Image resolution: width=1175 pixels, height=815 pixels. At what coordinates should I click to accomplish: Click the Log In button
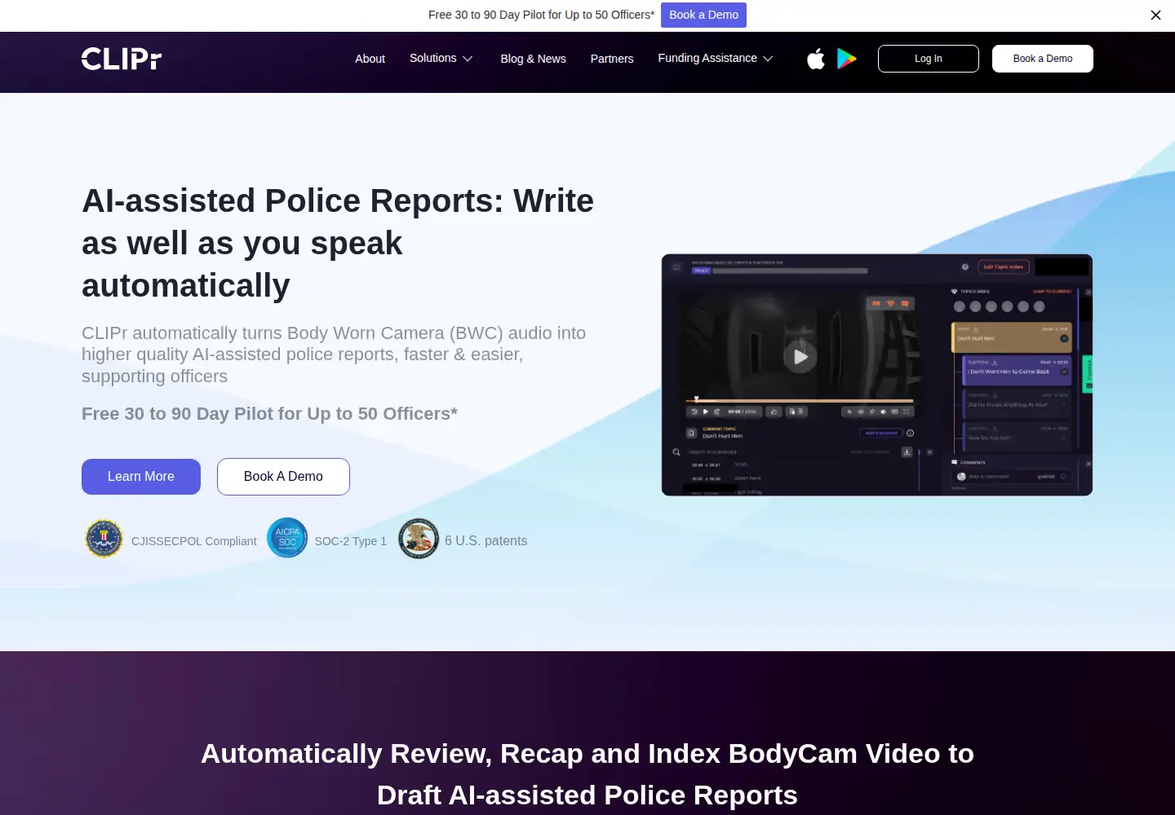(929, 59)
